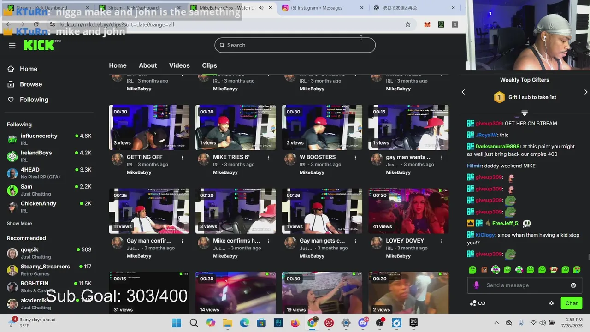
Task: Open OBS Studio from the taskbar
Action: point(380,323)
